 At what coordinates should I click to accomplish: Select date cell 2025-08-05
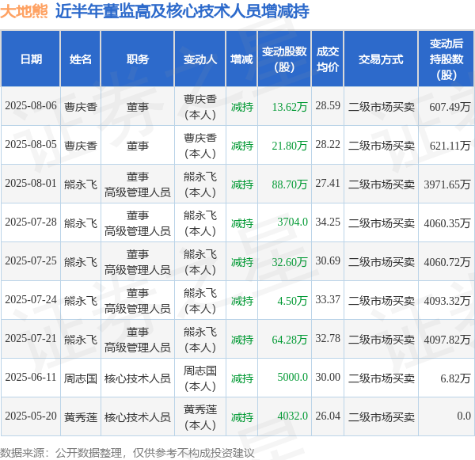click(31, 145)
